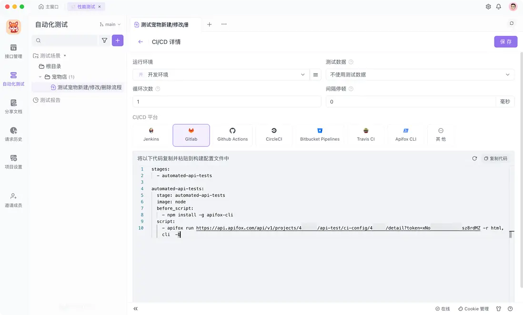The width and height of the screenshot is (523, 315).
Task: Click the search field in the sidebar
Action: point(65,40)
